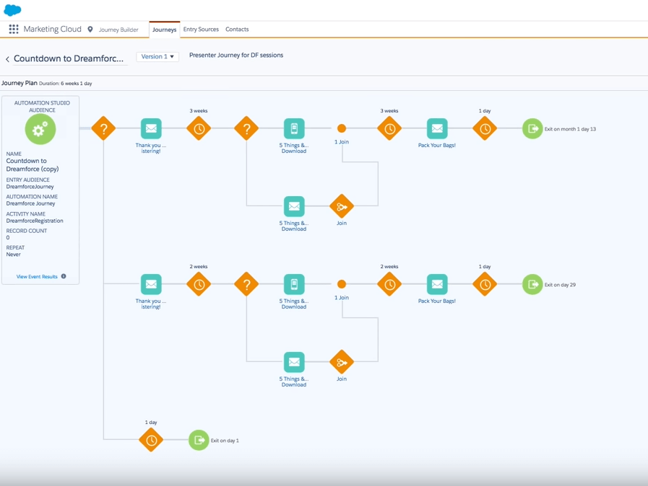Open top row Thank you email activity
The height and width of the screenshot is (486, 648).
(151, 129)
